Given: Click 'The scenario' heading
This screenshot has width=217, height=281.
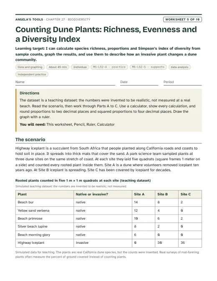Looking at the screenshot, I should (30, 139).
